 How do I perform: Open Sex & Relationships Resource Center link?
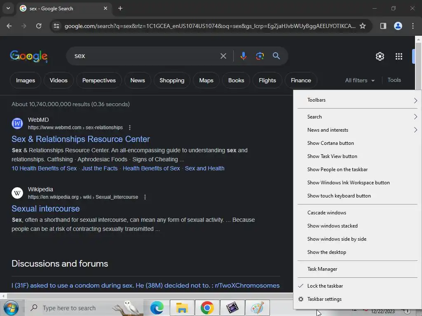pyautogui.click(x=80, y=139)
